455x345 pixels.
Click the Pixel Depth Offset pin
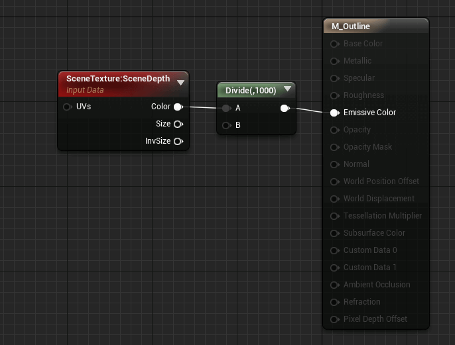[334, 319]
